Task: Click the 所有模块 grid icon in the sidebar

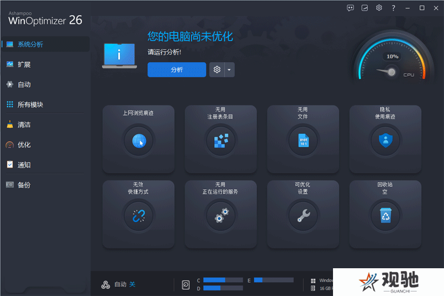Action: pyautogui.click(x=10, y=104)
